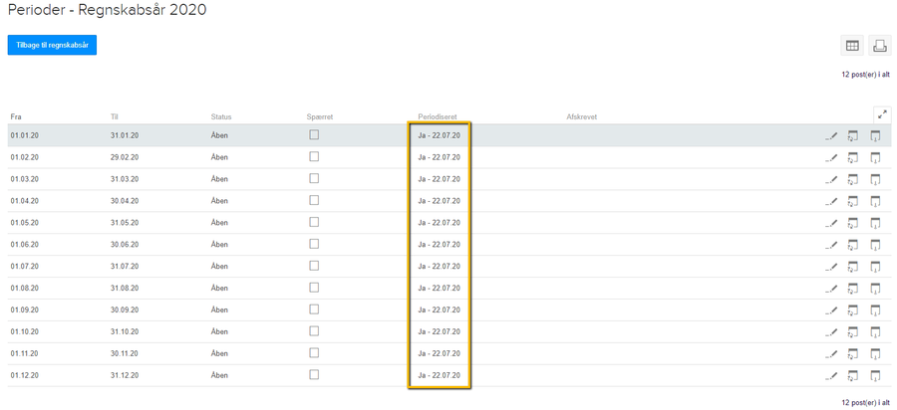This screenshot has width=897, height=410.
Task: Click last depreciation calendar icon in 01.03.20 row
Action: pos(875,179)
